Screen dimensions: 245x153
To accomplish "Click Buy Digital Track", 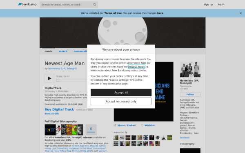I will (x=59, y=109).
